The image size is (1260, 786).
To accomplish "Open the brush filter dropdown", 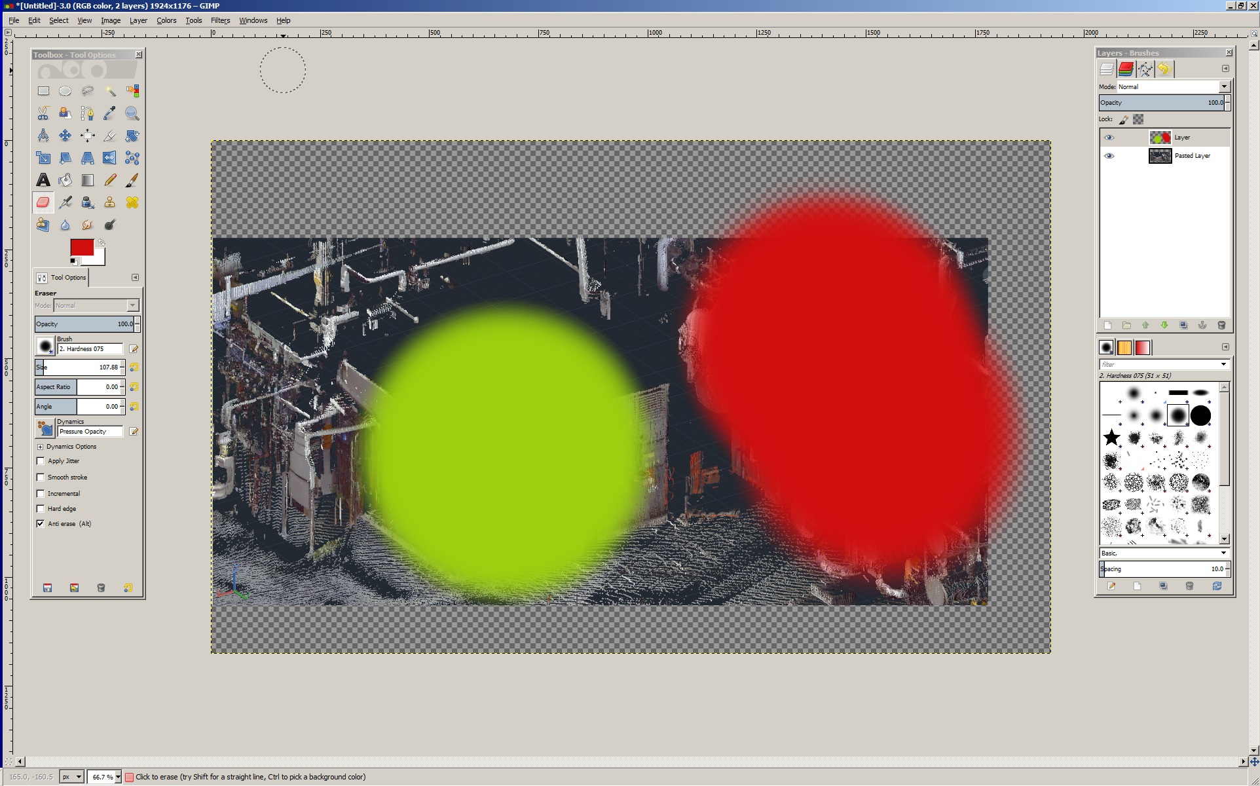I will (1223, 364).
